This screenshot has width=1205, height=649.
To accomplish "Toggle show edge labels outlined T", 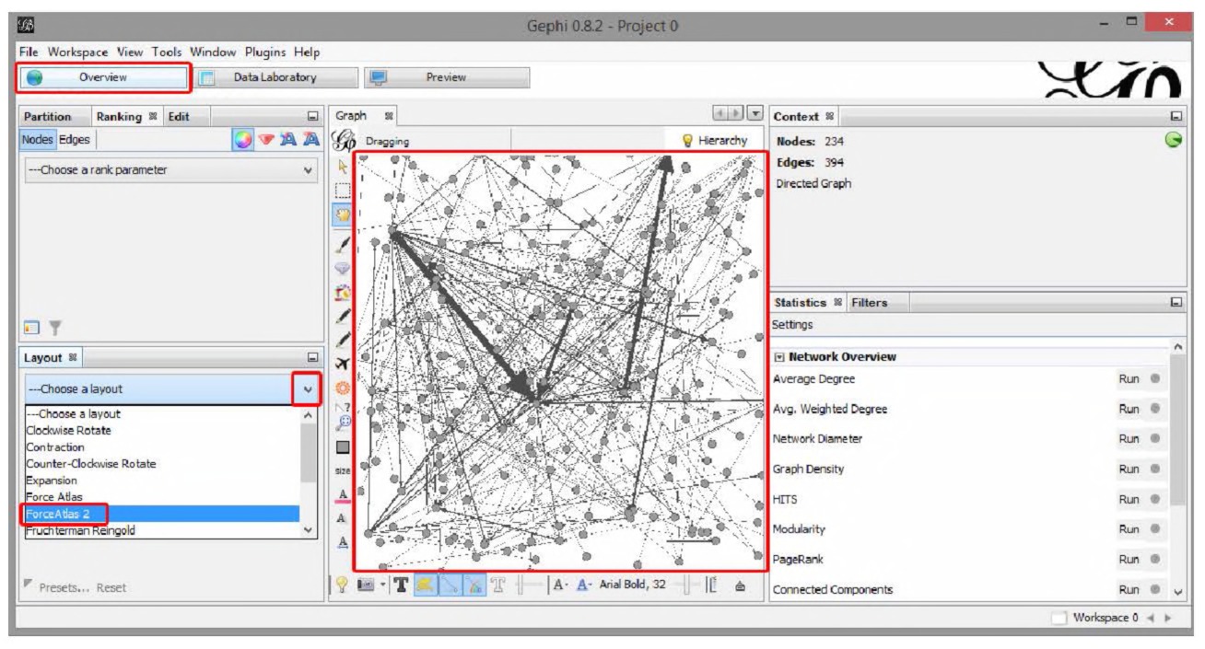I will 498,585.
